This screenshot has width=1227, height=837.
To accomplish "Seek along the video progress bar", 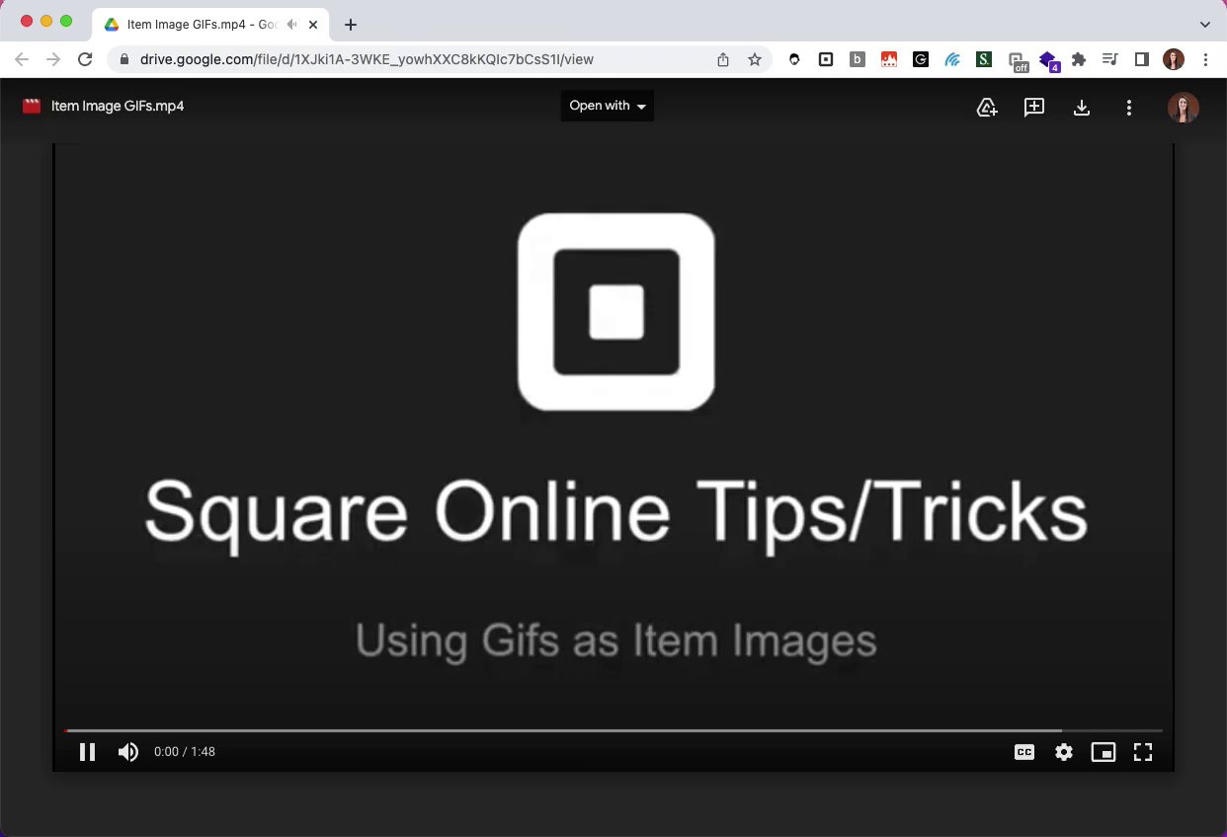I will tap(613, 730).
